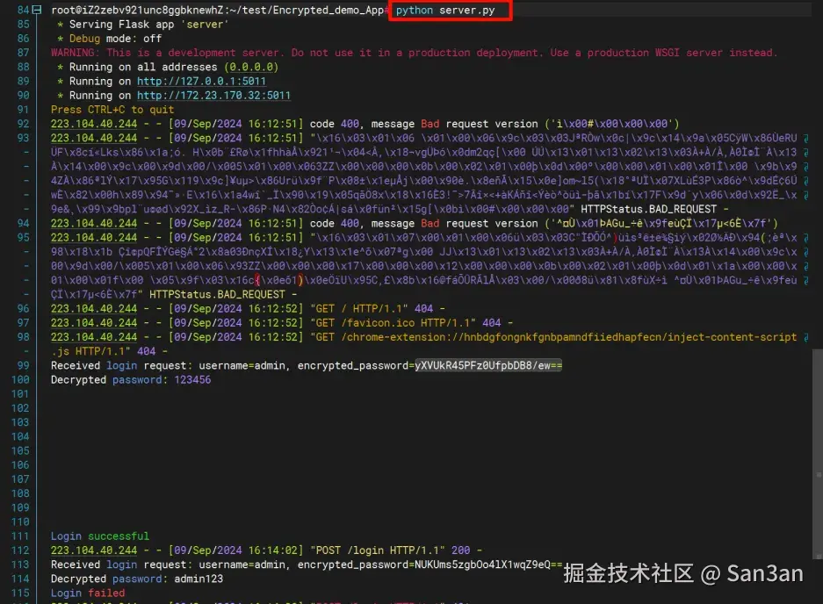
Task: Open the http://127.0.0.1:5011 link
Action: [201, 82]
